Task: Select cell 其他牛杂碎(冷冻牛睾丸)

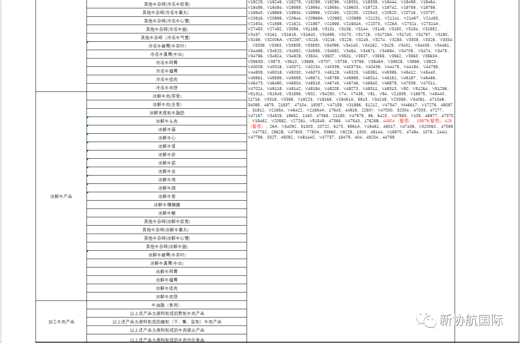Action: [x=167, y=13]
